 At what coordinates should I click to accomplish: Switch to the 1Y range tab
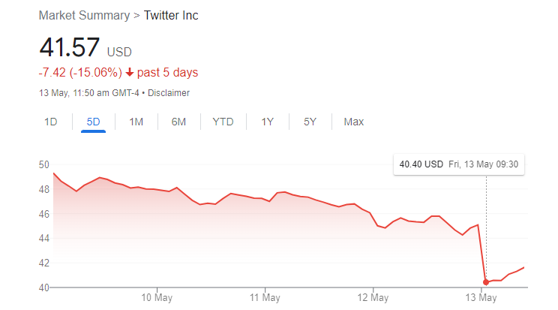point(267,122)
